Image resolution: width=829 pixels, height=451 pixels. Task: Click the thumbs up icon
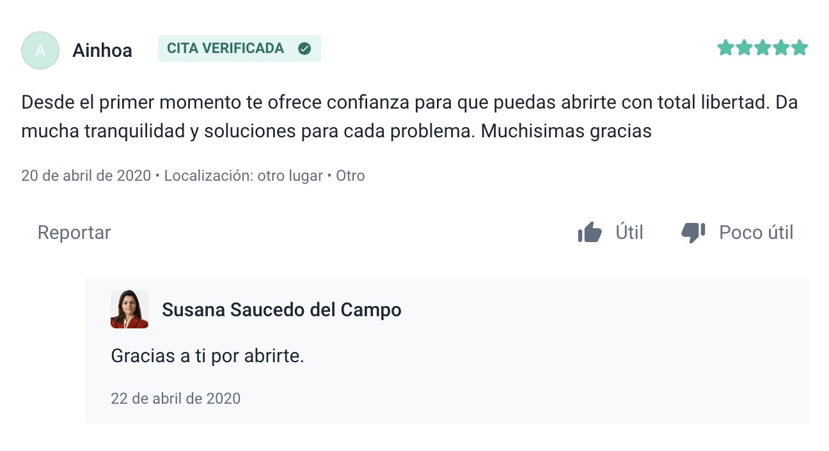tap(590, 233)
